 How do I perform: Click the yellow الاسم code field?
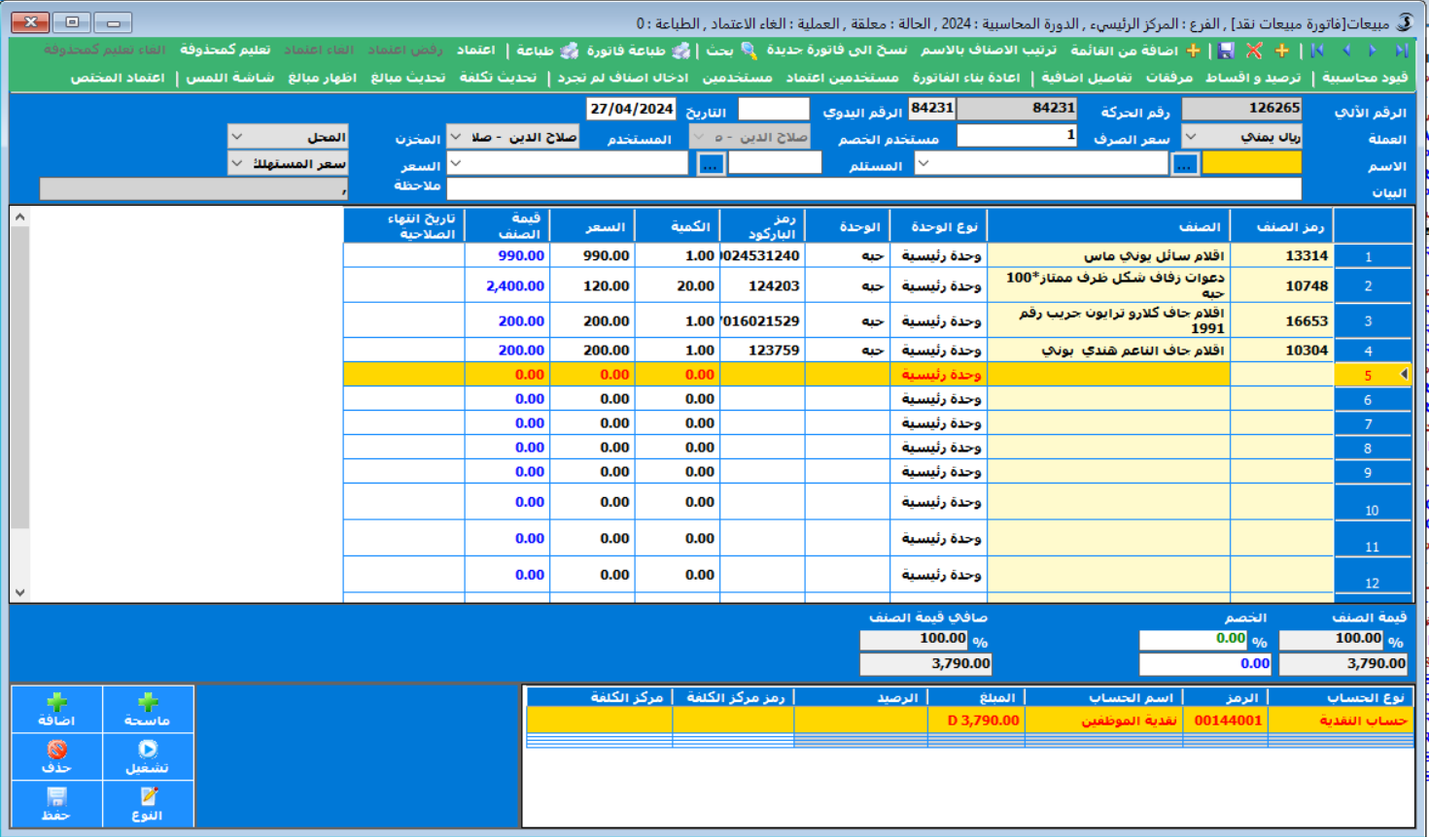1252,164
